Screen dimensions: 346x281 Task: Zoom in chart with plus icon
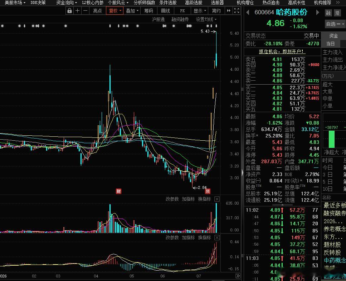click(77, 11)
